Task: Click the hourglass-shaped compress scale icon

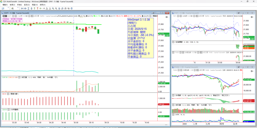Action: pyautogui.click(x=28, y=8)
